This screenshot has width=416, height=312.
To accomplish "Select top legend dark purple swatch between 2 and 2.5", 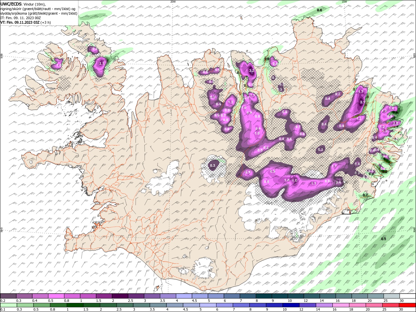I will pyautogui.click(x=120, y=296).
